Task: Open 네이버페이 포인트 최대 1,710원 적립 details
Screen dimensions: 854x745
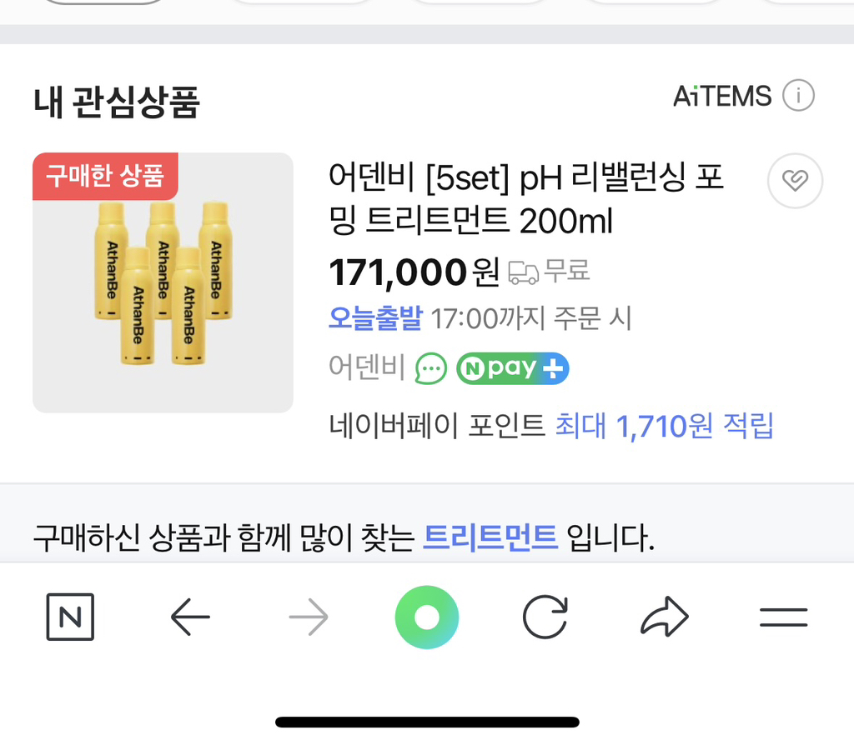Action: pyautogui.click(x=551, y=426)
